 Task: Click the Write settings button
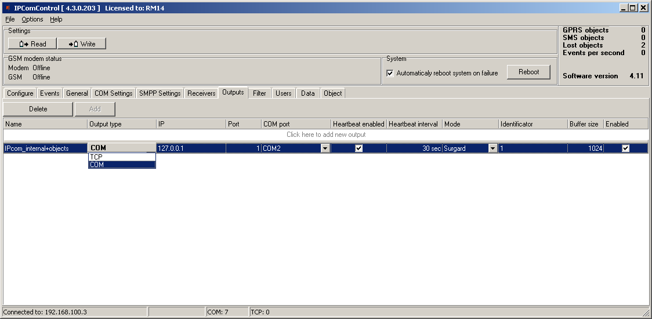(x=82, y=44)
